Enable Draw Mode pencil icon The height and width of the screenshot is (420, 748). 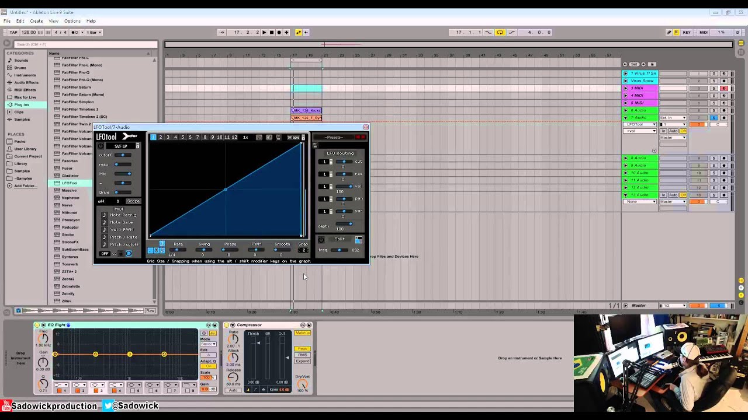tap(669, 33)
